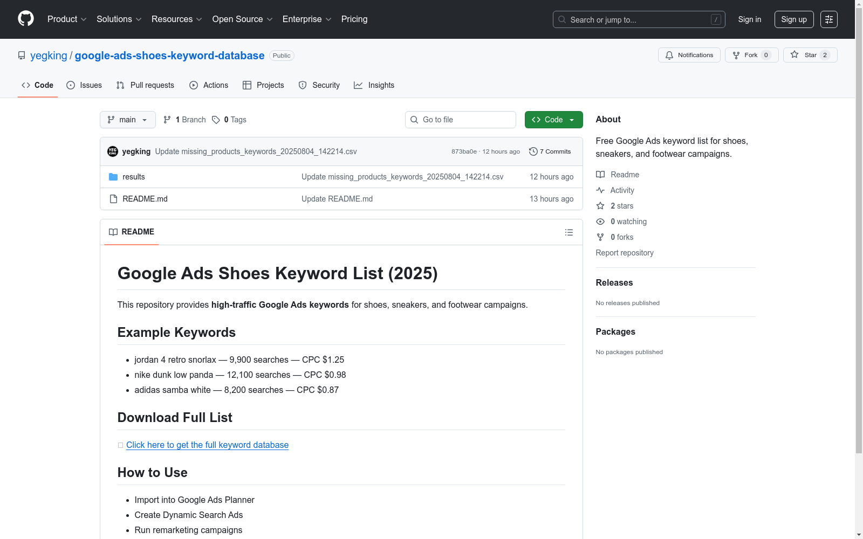Click the eye icon beside 0 watching
Screen dimensions: 863x539
tap(600, 222)
